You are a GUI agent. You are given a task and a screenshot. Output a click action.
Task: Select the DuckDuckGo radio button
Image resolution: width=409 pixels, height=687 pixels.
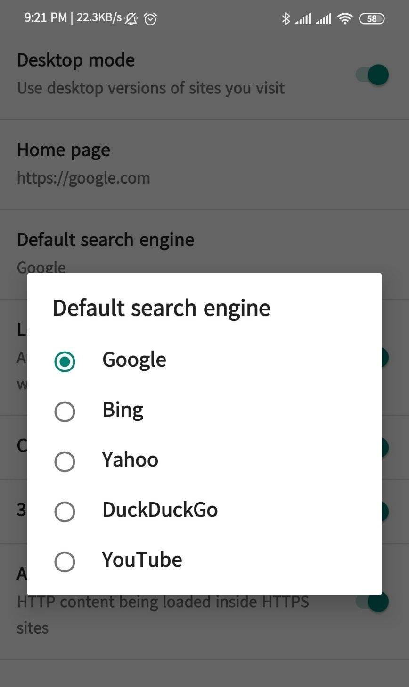pos(65,511)
